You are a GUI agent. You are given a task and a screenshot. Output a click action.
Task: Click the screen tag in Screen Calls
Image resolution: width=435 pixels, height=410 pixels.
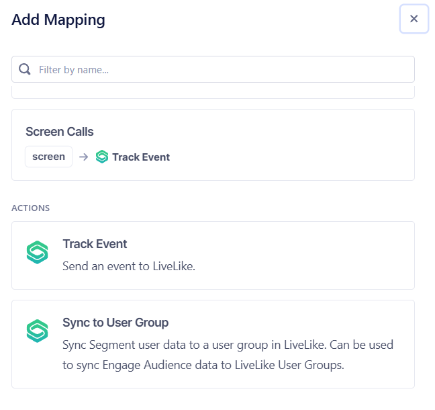point(48,157)
